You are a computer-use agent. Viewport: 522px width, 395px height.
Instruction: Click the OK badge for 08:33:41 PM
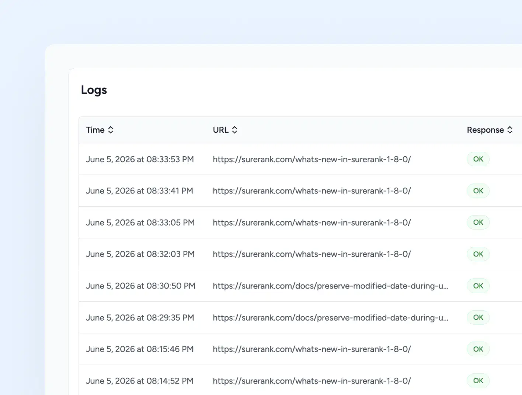coord(478,191)
